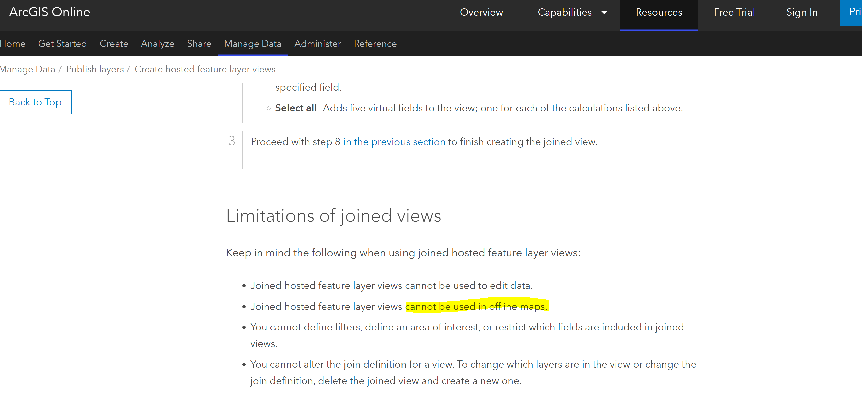Image resolution: width=862 pixels, height=404 pixels.
Task: Open the Get Started tab
Action: tap(63, 44)
